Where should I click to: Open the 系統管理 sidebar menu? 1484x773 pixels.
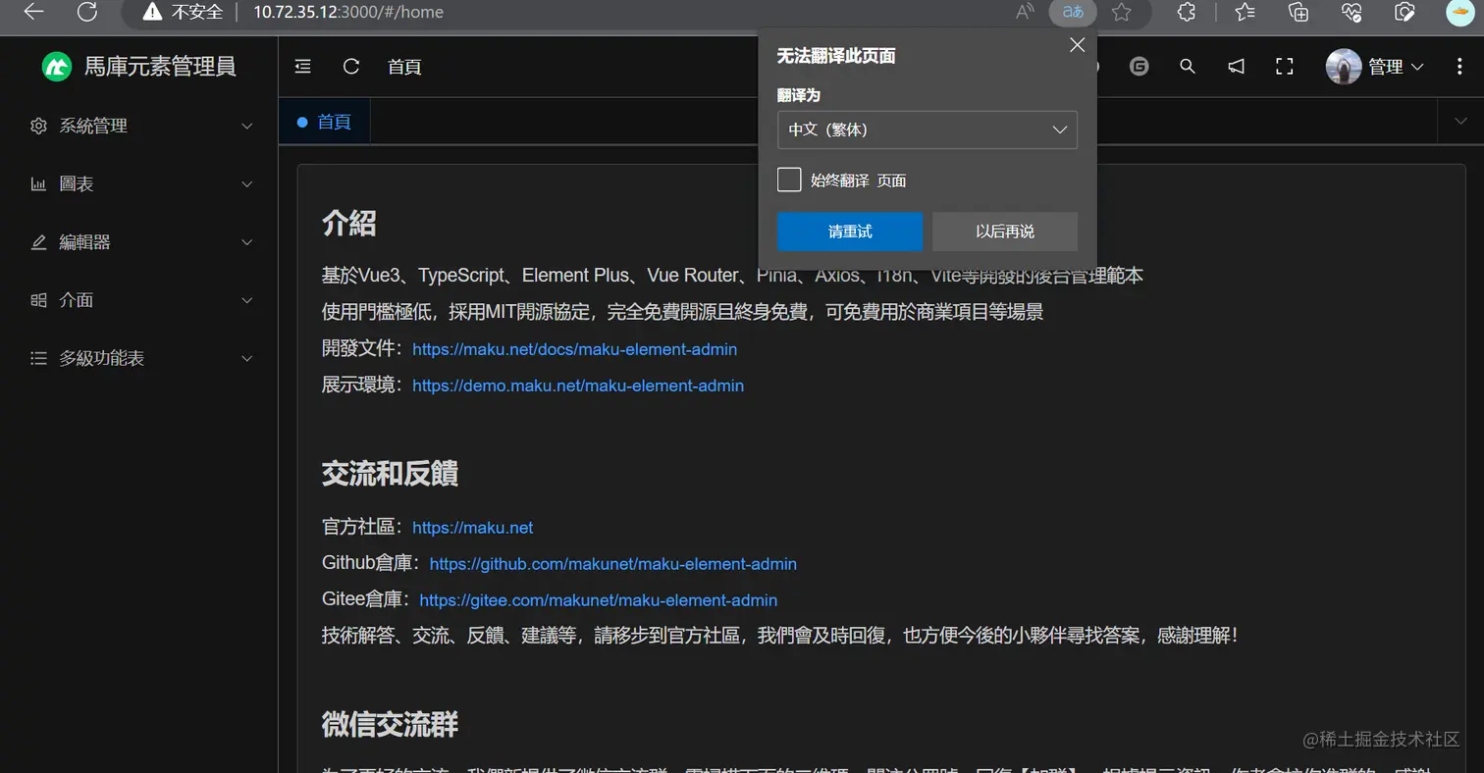139,126
